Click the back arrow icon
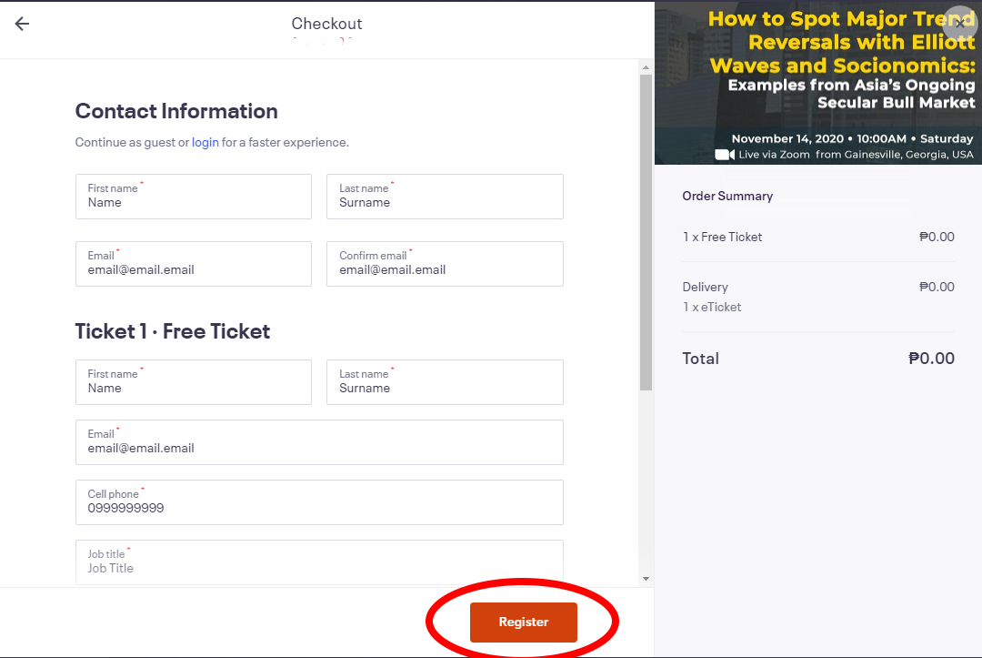982x658 pixels. tap(22, 24)
